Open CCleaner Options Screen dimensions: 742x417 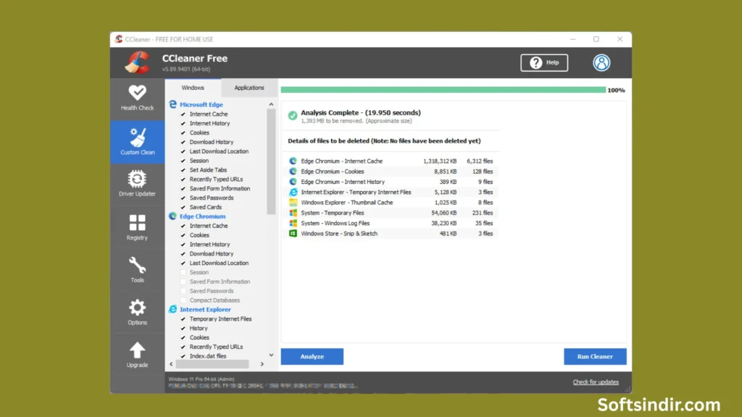click(x=137, y=313)
